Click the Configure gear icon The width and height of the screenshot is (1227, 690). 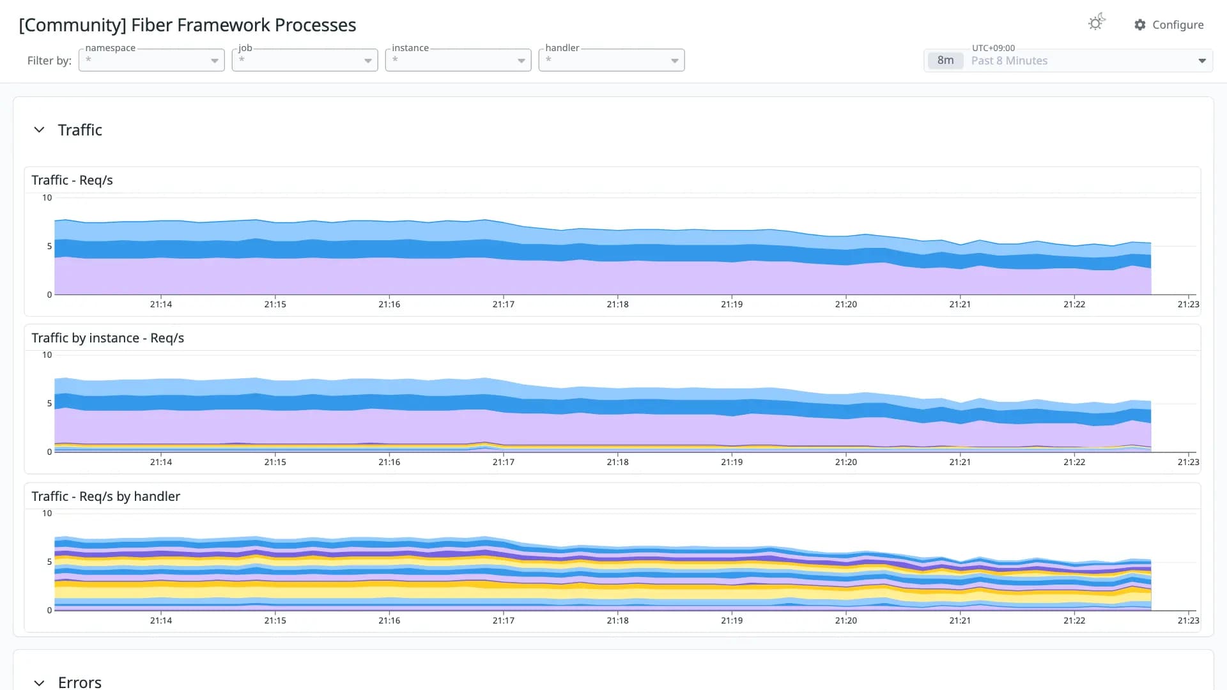tap(1140, 24)
